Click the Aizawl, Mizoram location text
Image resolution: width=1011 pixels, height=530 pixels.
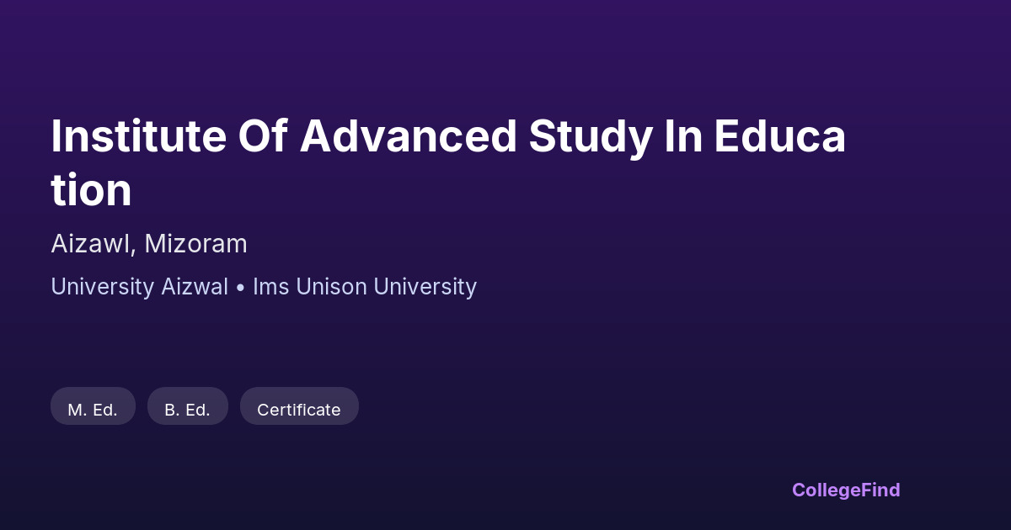coord(149,244)
